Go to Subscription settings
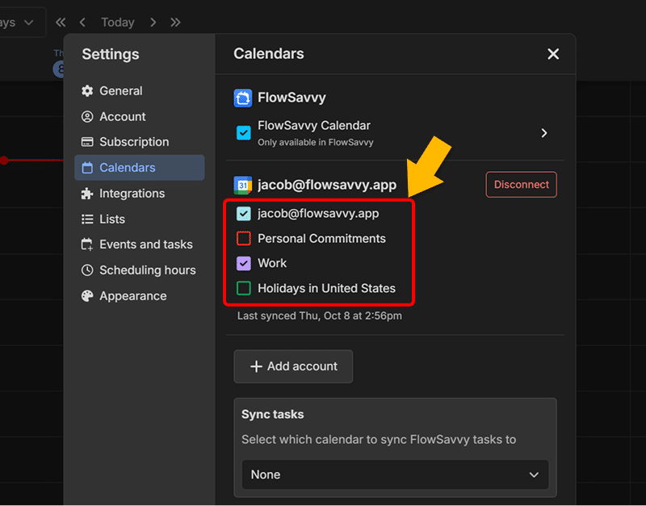 [x=139, y=142]
